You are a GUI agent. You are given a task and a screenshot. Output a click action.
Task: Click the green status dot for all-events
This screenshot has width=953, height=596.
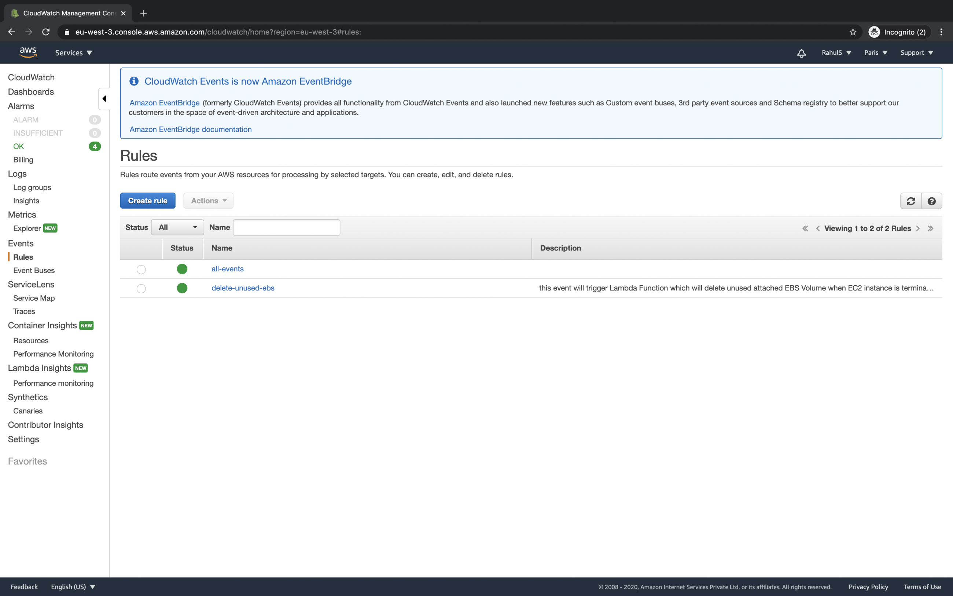[x=182, y=269]
